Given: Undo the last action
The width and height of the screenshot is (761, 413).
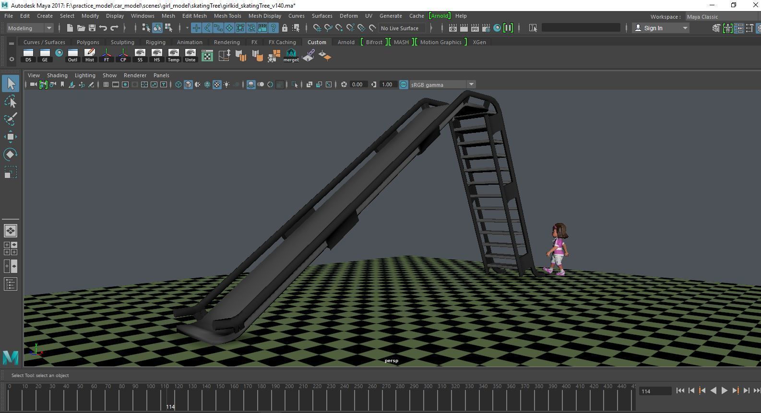Looking at the screenshot, I should click(103, 28).
